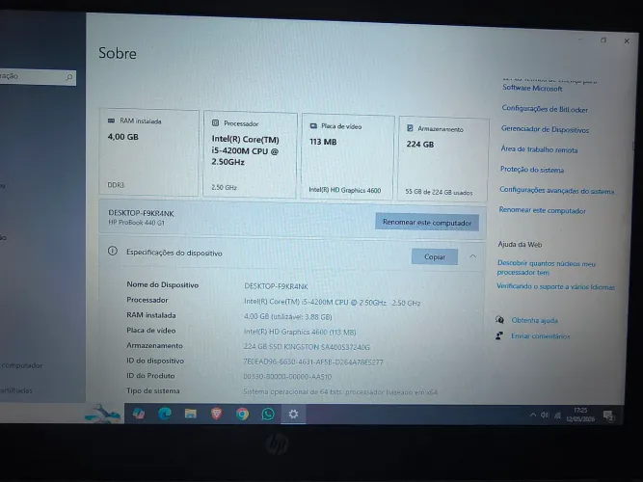
Task: Click the volume speaker tray icon
Action: (545, 415)
